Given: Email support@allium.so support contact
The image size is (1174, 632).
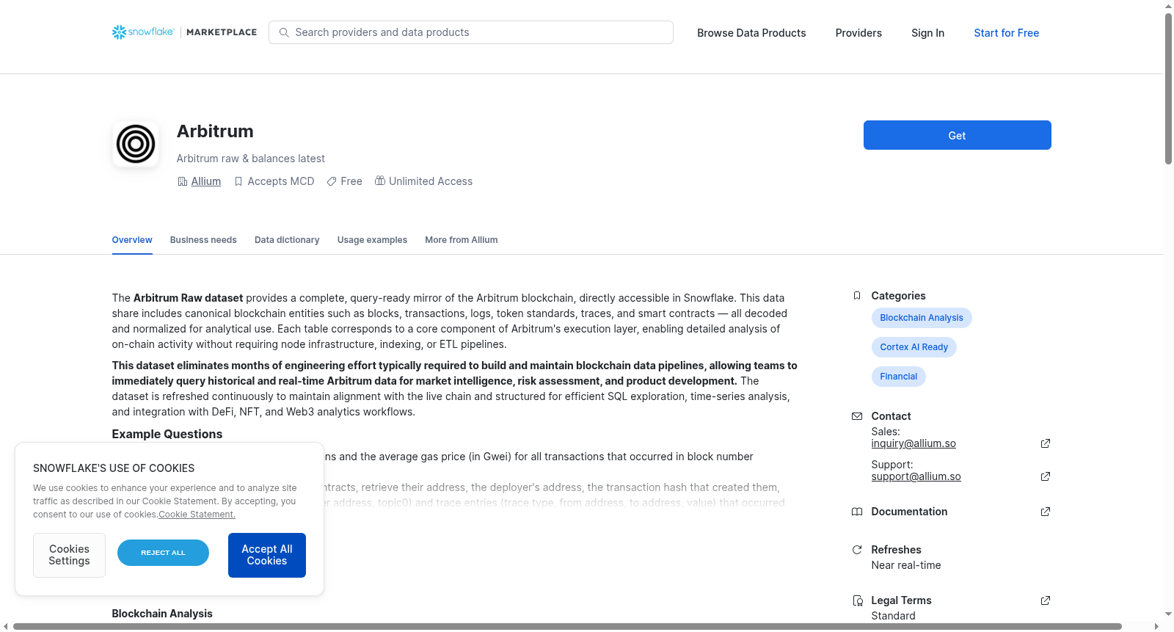Looking at the screenshot, I should 916,476.
